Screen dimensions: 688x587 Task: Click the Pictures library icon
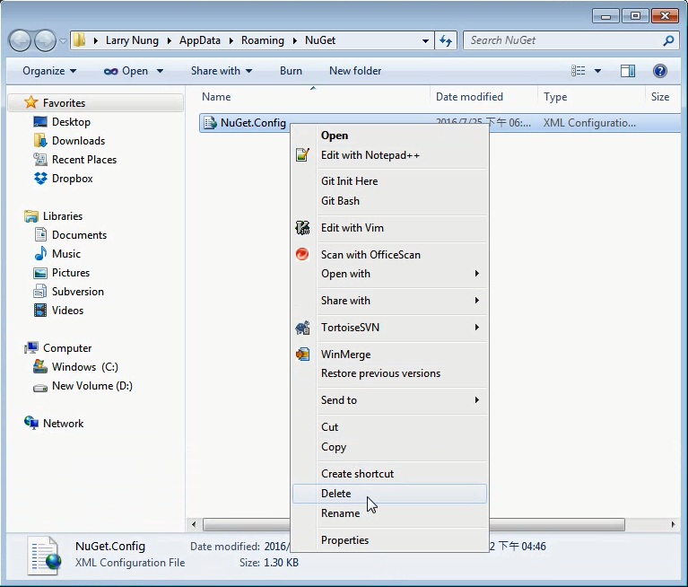(40, 273)
